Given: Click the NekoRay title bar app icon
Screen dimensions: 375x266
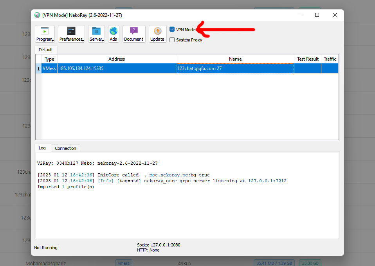Looking at the screenshot, I should (x=37, y=15).
